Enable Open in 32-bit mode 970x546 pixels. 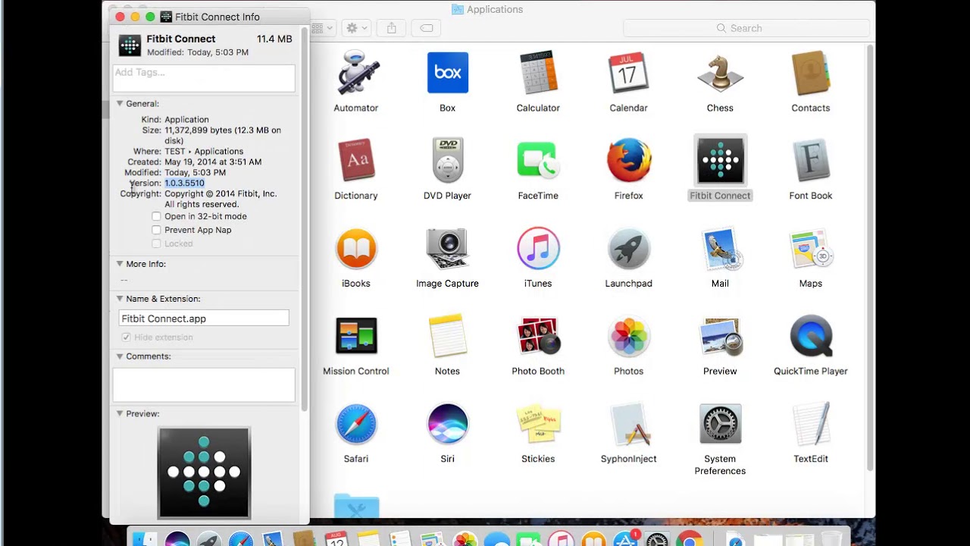pyautogui.click(x=156, y=216)
